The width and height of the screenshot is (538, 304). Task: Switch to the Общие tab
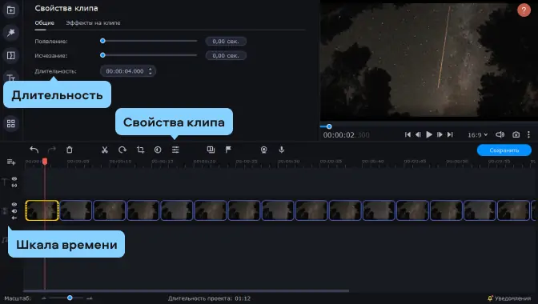(x=45, y=23)
